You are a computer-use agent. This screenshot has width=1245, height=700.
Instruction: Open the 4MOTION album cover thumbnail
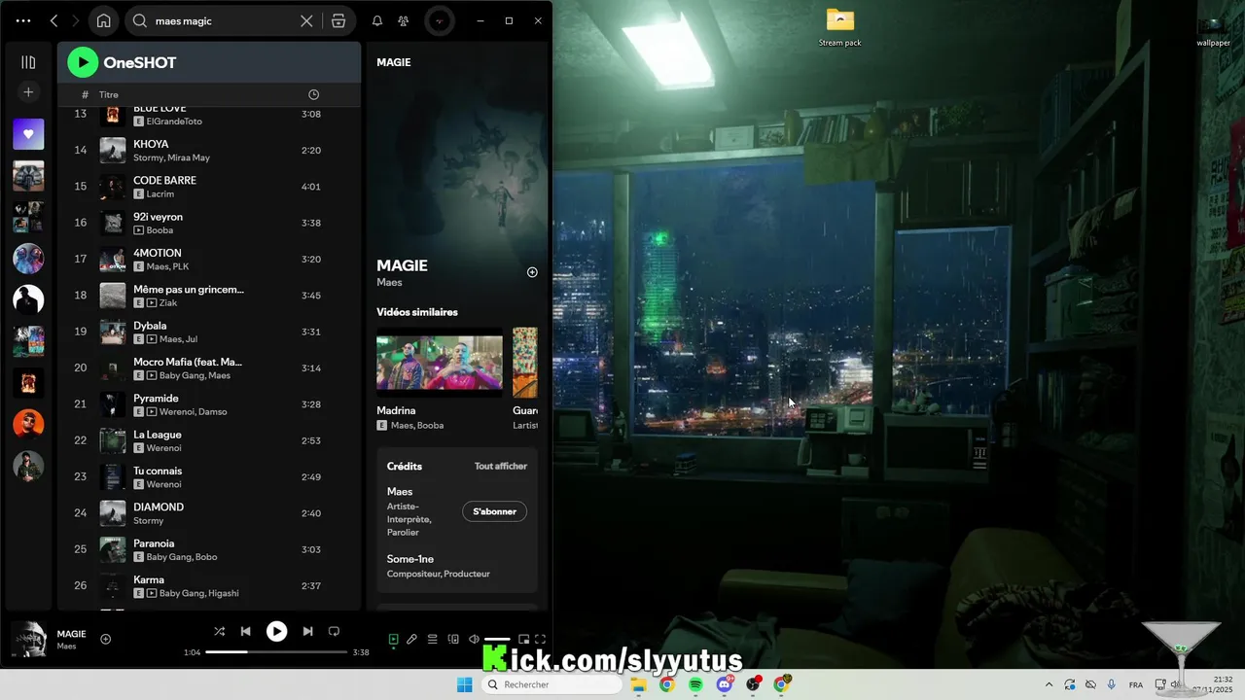(x=113, y=260)
